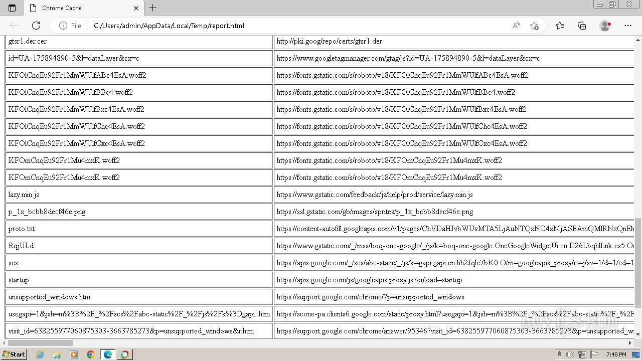Select KFOlCnqEu92Fr1MmWUlfCxc4EsA.woff2 filename cell

(139, 143)
